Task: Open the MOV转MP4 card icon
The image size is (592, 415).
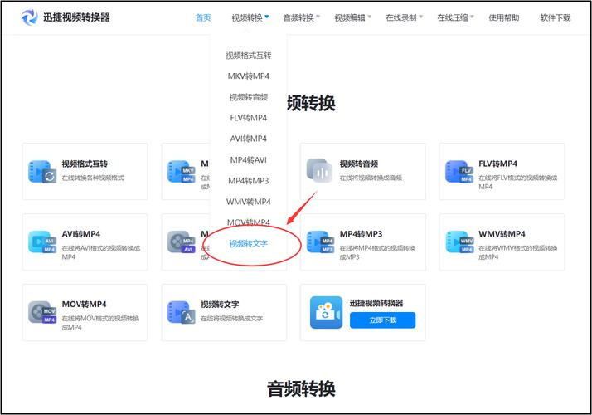Action: tap(42, 312)
